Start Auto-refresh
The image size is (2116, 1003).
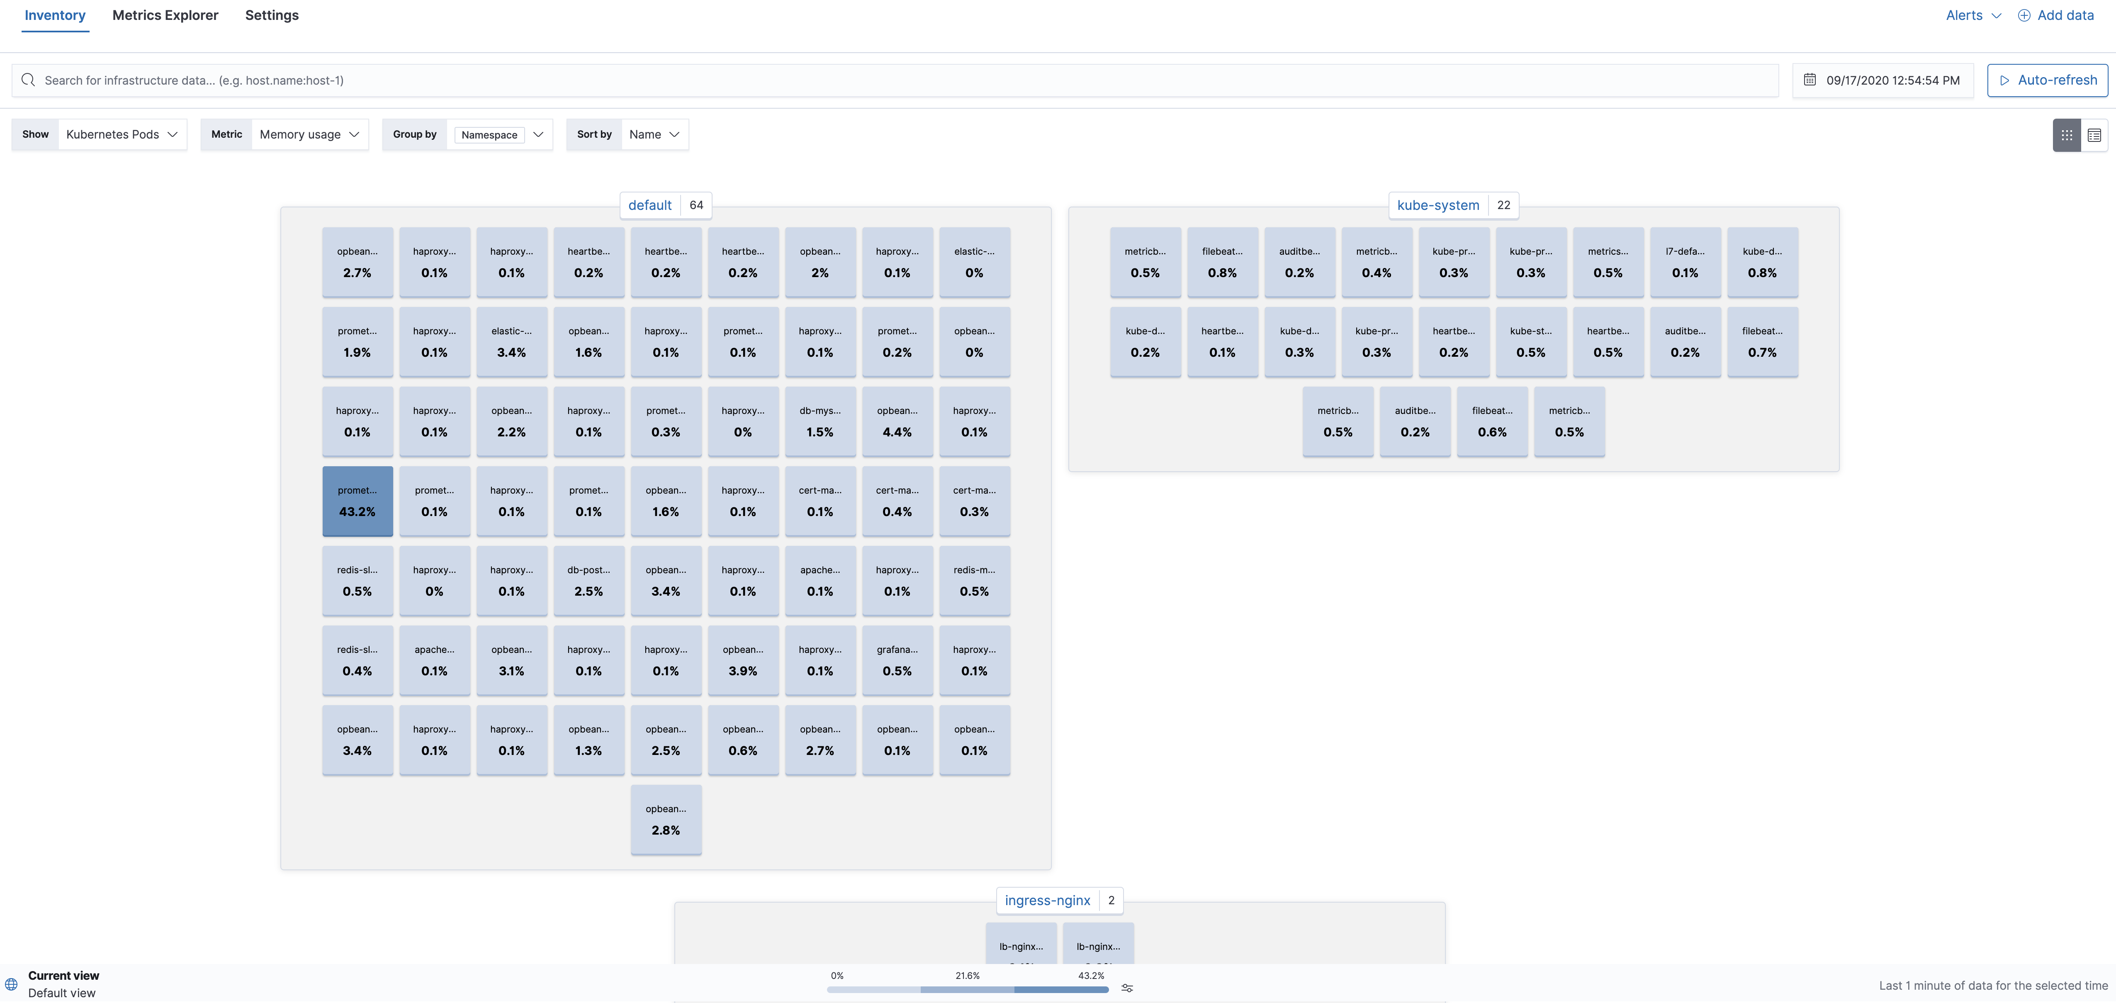click(x=2047, y=80)
